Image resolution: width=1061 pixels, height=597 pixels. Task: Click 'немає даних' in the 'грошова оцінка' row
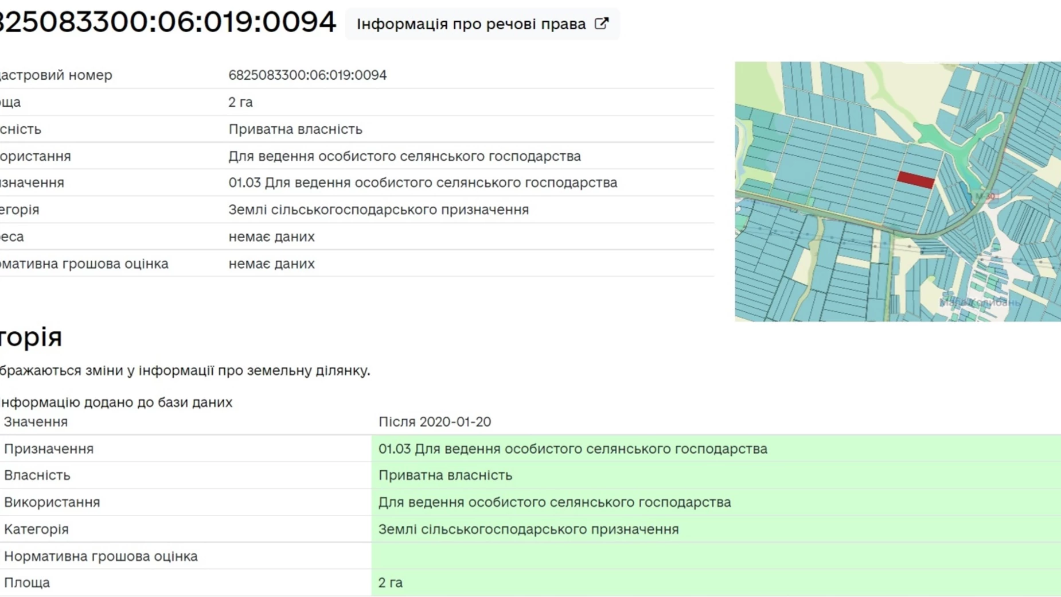(271, 263)
